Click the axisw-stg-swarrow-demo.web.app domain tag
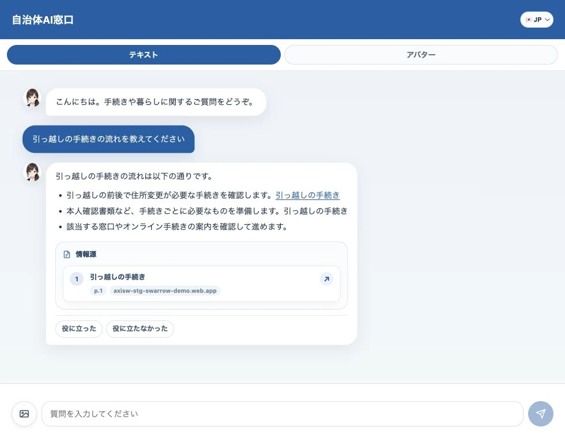Image resolution: width=565 pixels, height=438 pixels. click(165, 290)
